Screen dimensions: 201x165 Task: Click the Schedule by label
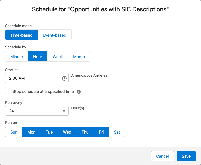pos(16,47)
